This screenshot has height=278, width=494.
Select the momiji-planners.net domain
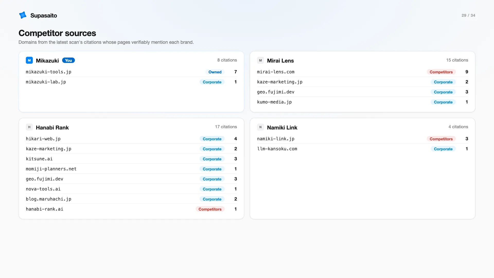(51, 169)
